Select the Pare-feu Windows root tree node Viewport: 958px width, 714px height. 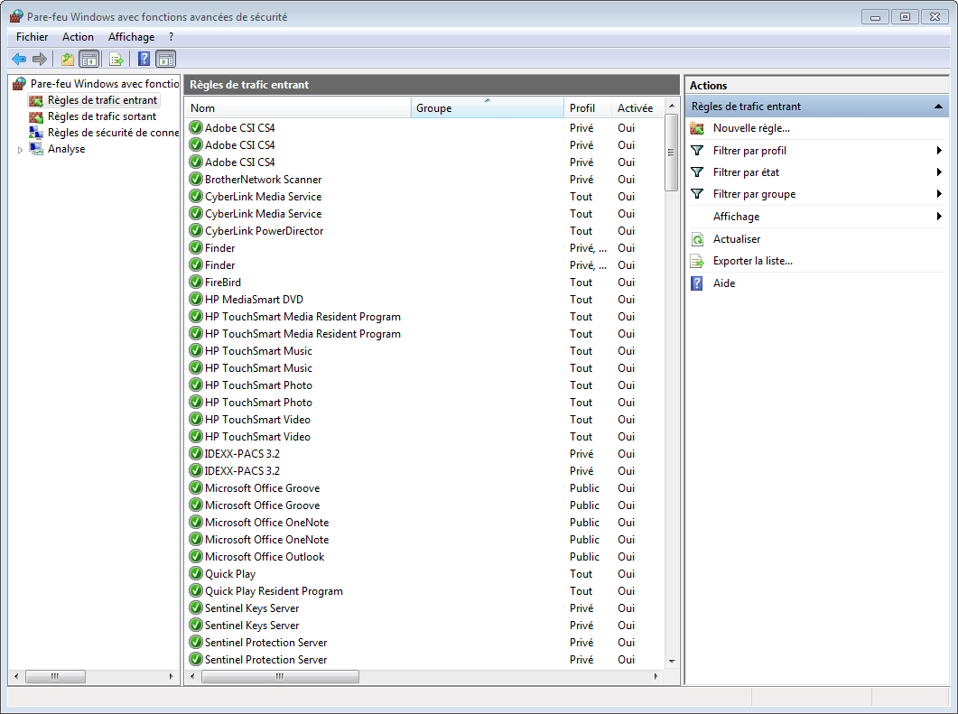105,84
